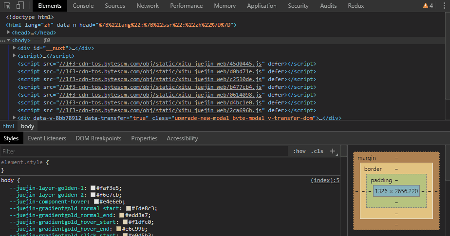Open the DevTools three-dot menu

pyautogui.click(x=444, y=6)
